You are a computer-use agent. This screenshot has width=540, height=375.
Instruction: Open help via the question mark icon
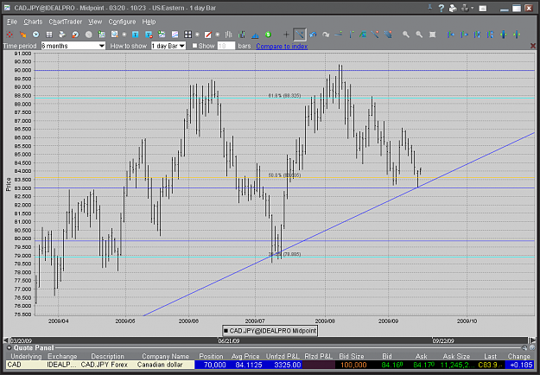(x=442, y=8)
